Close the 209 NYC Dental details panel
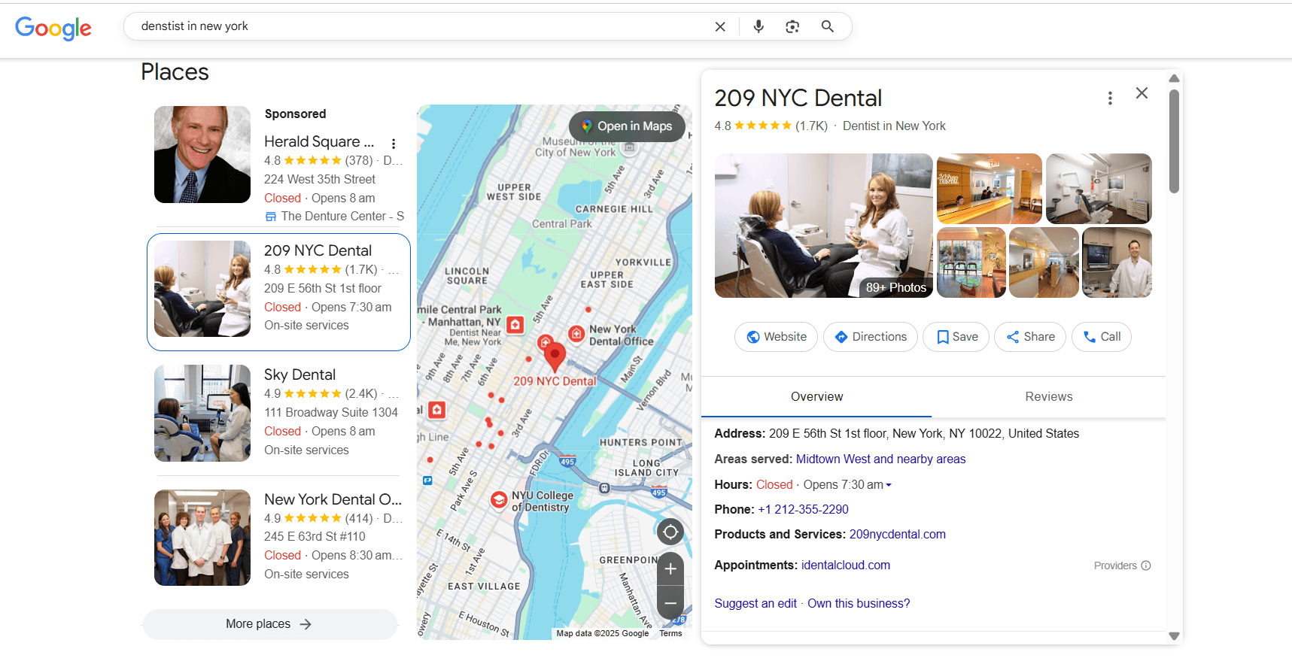 (x=1142, y=93)
